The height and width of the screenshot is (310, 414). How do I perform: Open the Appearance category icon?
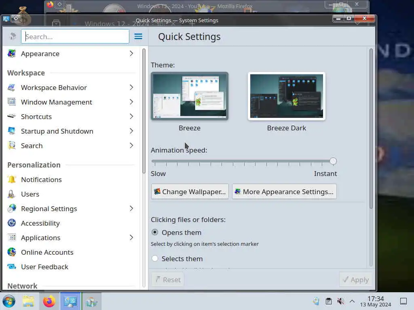[x=12, y=54]
